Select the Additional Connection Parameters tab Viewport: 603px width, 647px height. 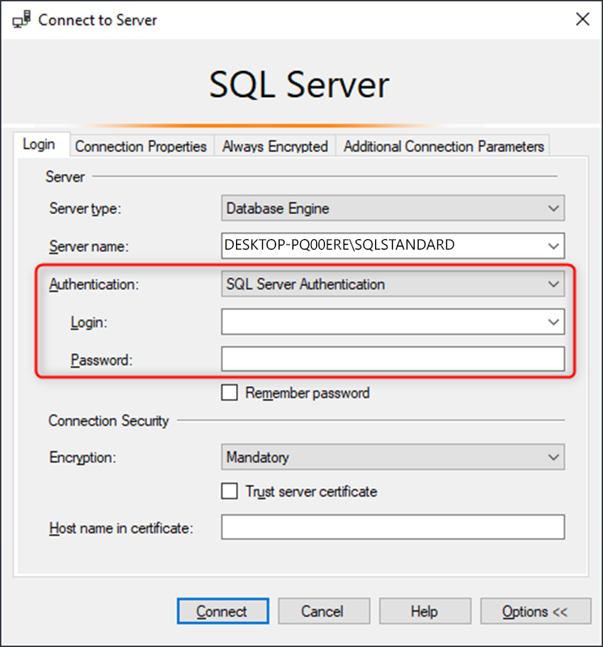[x=444, y=146]
